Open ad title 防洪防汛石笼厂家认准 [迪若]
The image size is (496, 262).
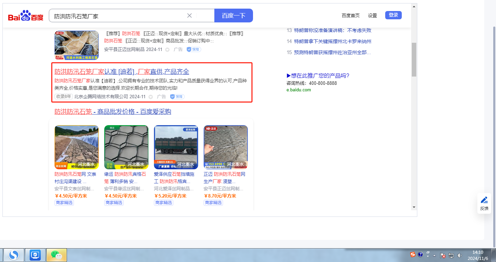click(x=122, y=72)
